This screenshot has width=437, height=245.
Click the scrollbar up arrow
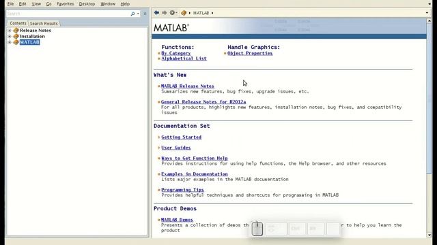click(429, 21)
